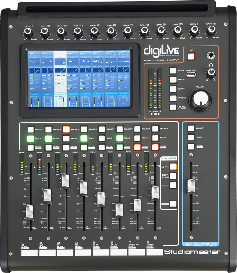Screen dimensions: 237x273
Task: Click scribble strip under S/PDIF label
Action: (137, 252)
